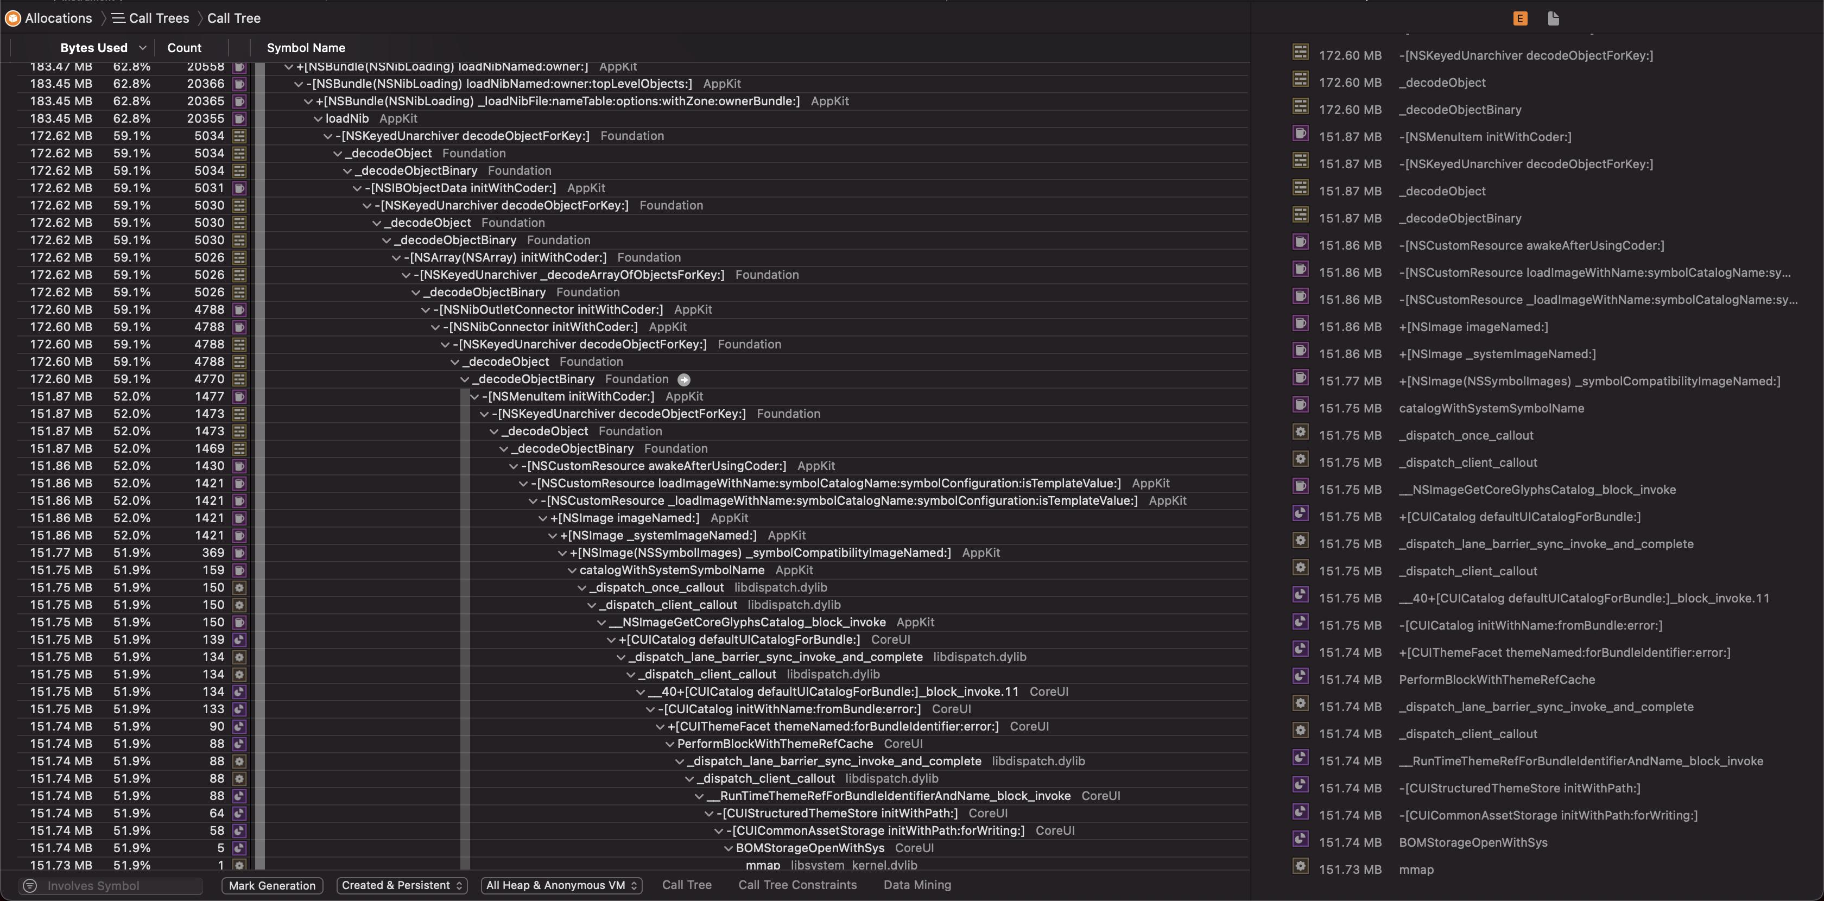The width and height of the screenshot is (1824, 901).
Task: Open the Created & Persistent popup
Action: click(402, 885)
